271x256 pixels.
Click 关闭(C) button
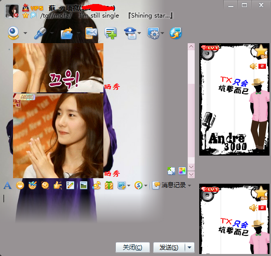[x=132, y=247]
